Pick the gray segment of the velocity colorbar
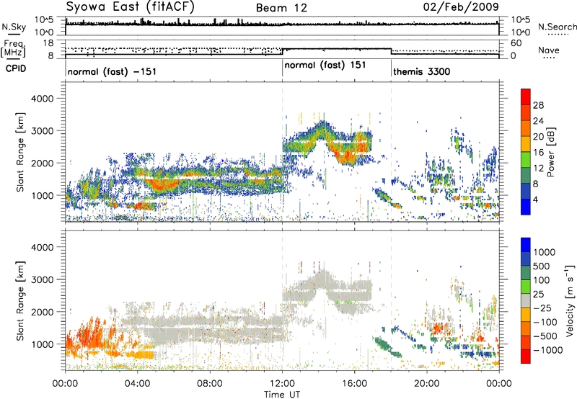Screen dimensions: 577x399 click(x=526, y=300)
